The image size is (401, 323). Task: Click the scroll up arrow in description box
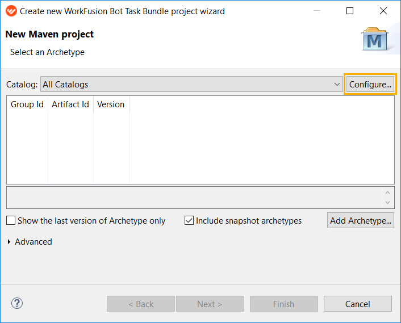point(388,192)
